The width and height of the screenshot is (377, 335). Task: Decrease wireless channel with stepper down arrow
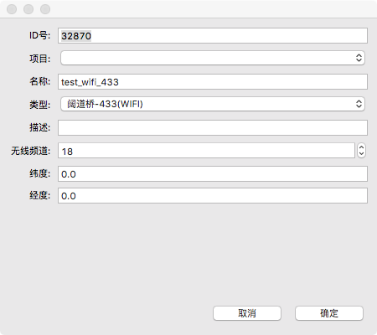[361, 154]
